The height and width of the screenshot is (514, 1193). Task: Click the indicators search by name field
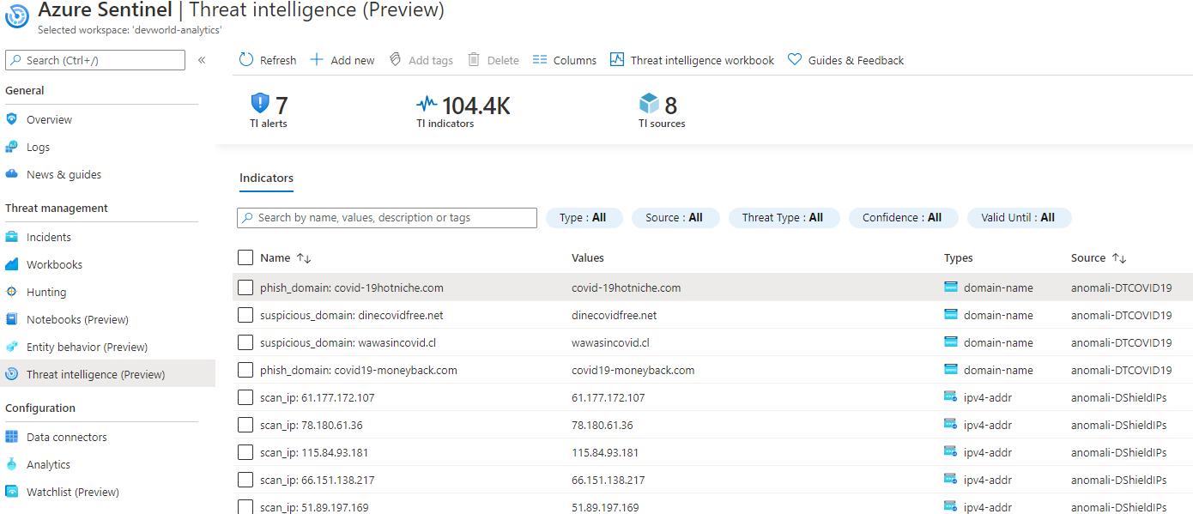point(387,218)
